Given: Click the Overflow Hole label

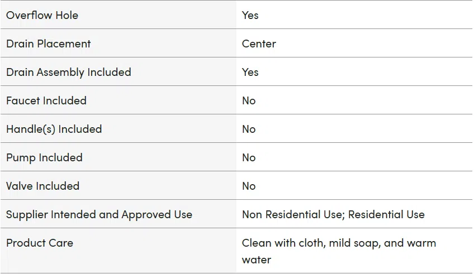Looking at the screenshot, I should (42, 15).
